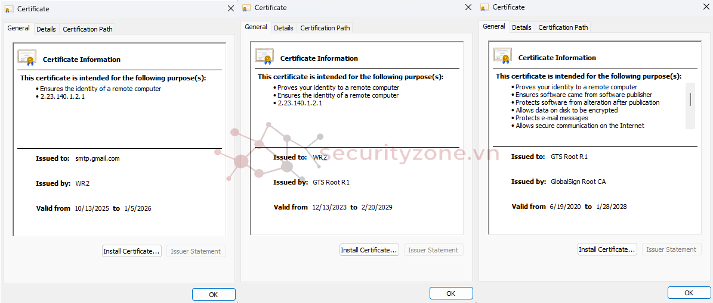Click 'Allows secure communication on the Internet'
713x303 pixels.
click(x=578, y=126)
